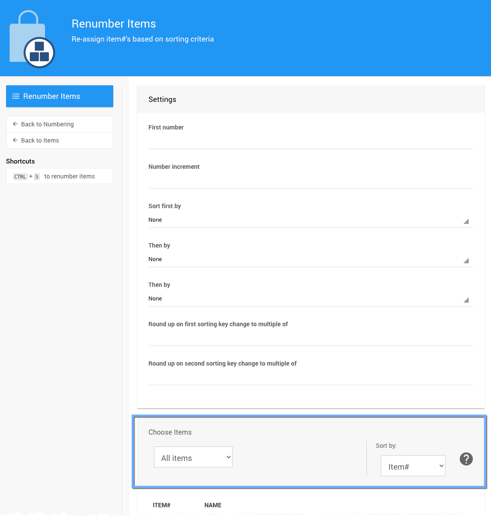Click the NAME column header
The height and width of the screenshot is (523, 491).
(x=213, y=505)
